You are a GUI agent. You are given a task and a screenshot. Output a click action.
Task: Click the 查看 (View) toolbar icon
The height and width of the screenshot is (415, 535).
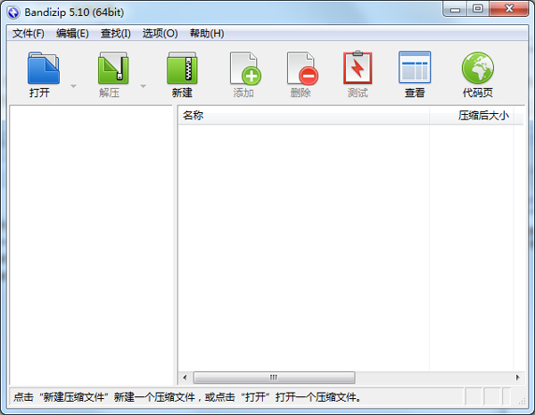(x=415, y=67)
